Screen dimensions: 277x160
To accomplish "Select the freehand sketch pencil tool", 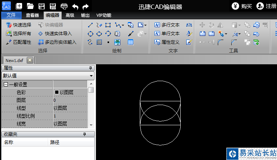I will 99,25.
